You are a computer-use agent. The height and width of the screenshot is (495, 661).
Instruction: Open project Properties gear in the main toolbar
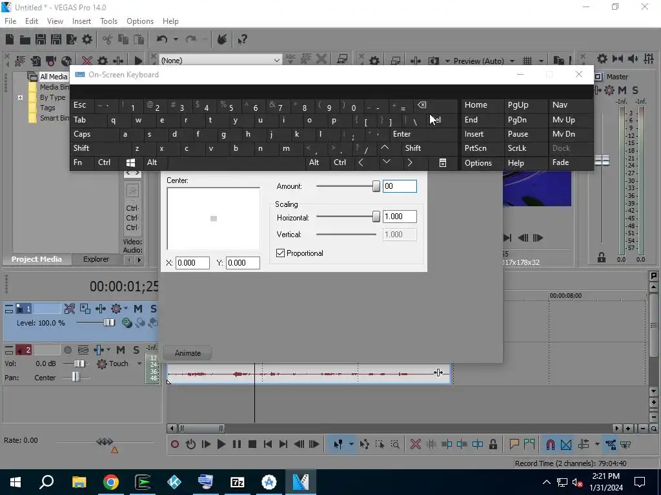[87, 39]
